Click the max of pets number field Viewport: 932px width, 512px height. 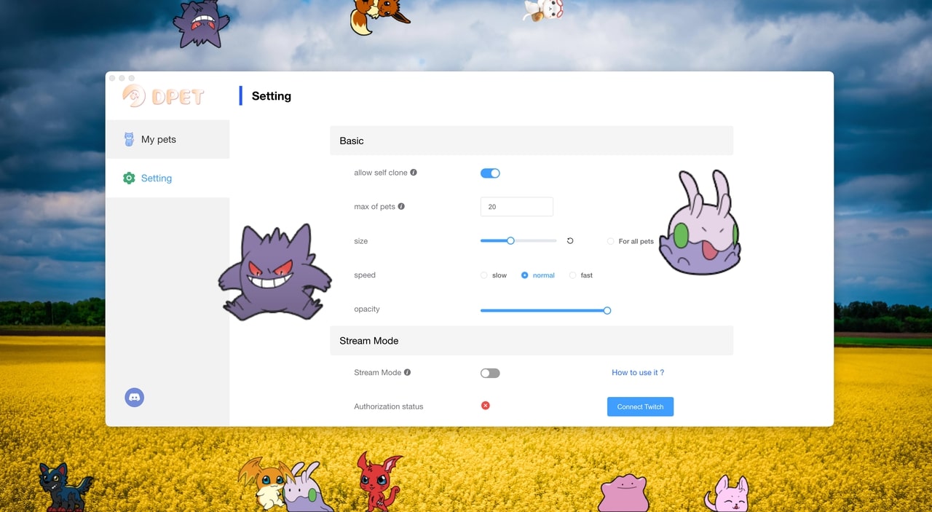[517, 207]
